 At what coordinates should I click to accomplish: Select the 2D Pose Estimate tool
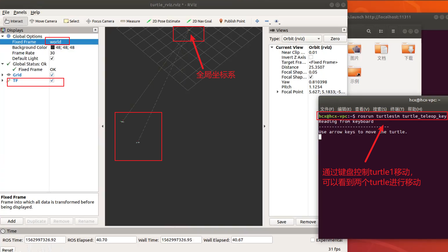163,21
